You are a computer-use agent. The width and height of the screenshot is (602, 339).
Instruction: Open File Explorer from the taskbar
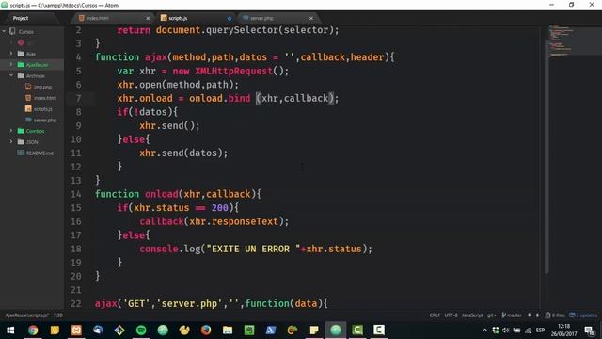[x=228, y=331]
